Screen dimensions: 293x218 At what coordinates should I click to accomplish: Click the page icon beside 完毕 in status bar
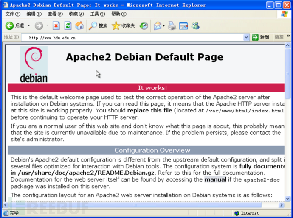point(6,213)
